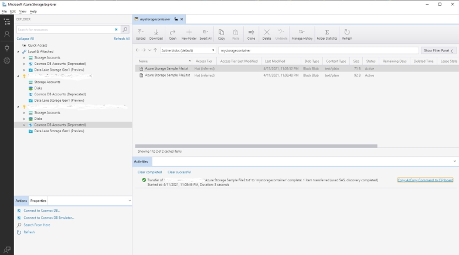Expand Data Lake Storage Gen1 under Local & Attached
The width and height of the screenshot is (459, 255).
pos(24,70)
